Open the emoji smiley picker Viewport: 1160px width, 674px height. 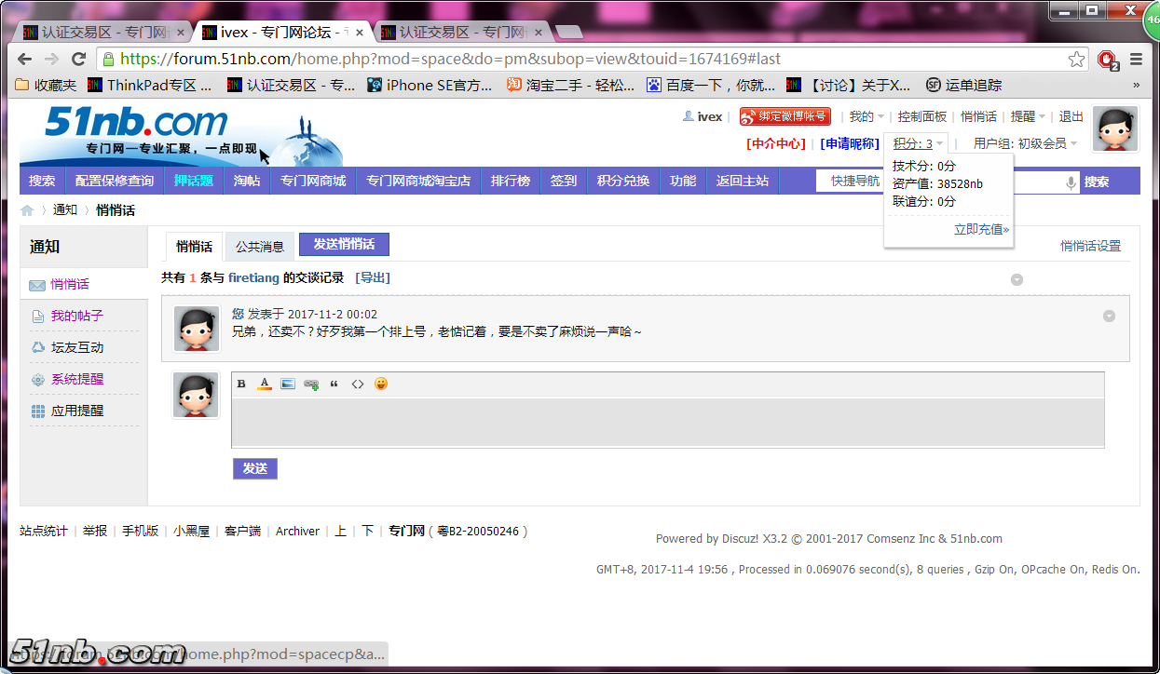[x=381, y=384]
